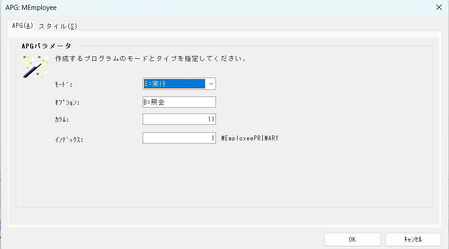The height and width of the screenshot is (249, 449).
Task: Click the instruction text about program mode
Action: 150,58
